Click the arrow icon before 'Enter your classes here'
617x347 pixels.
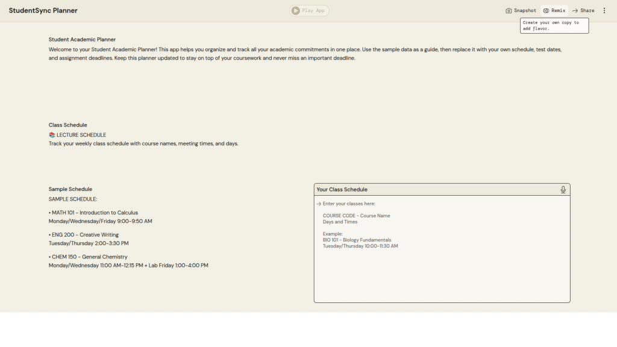coord(319,204)
